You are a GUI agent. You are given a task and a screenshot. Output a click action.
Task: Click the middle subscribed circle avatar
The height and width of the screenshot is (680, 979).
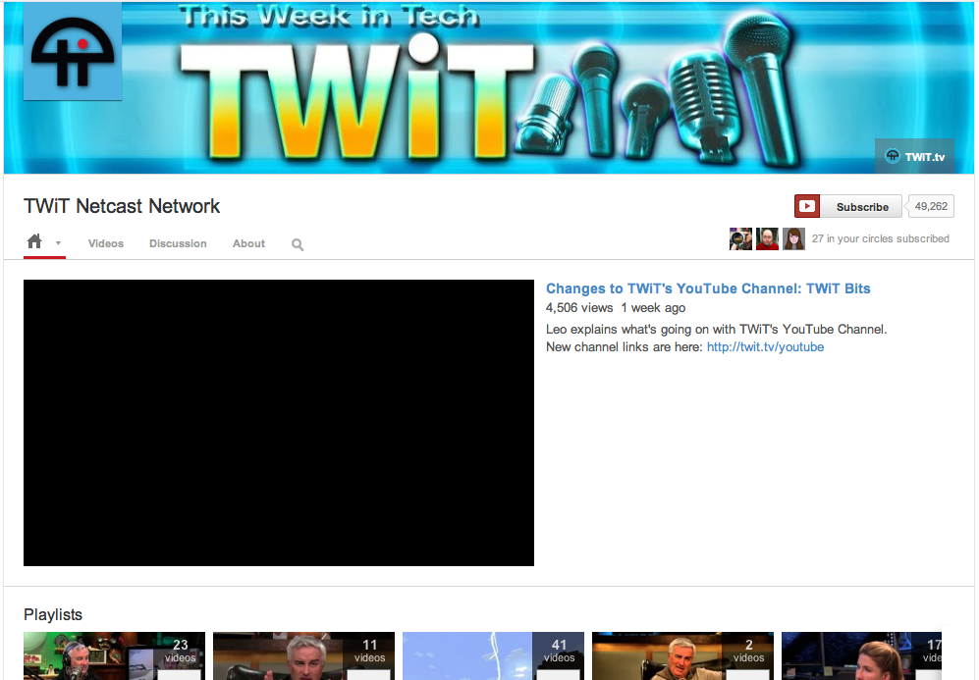point(767,238)
